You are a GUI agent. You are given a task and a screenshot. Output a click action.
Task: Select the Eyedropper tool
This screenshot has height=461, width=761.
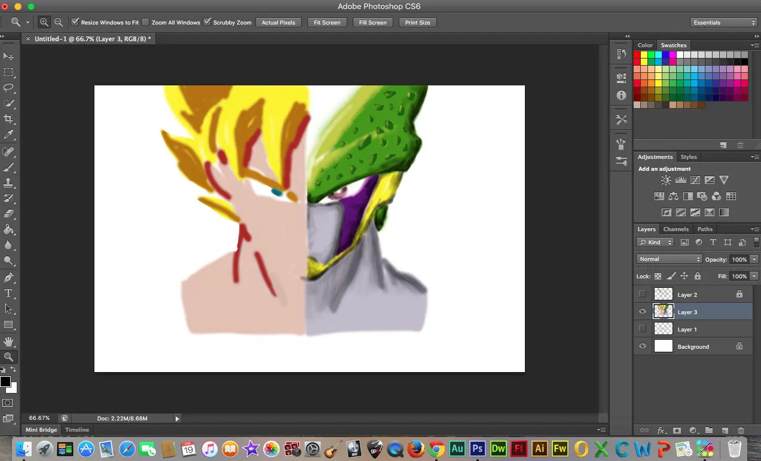point(8,135)
